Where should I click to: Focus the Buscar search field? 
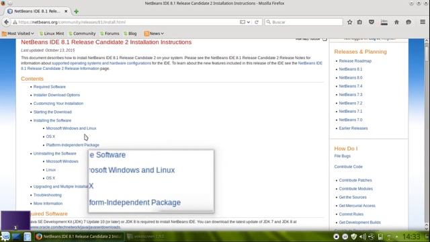(x=304, y=22)
